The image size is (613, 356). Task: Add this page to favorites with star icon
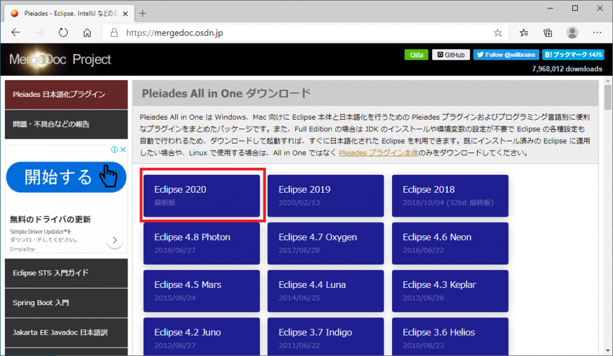point(497,33)
